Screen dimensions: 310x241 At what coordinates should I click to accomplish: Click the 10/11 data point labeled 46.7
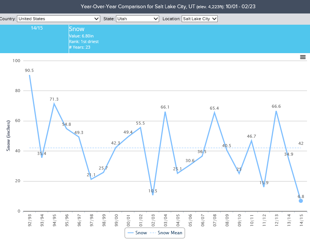click(x=251, y=141)
